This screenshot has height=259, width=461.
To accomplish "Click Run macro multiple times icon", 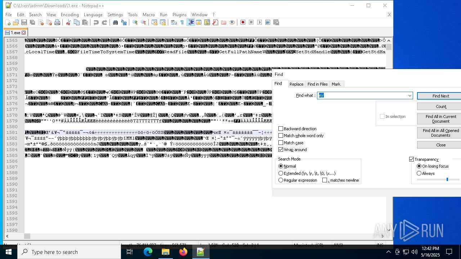I will pyautogui.click(x=268, y=22).
